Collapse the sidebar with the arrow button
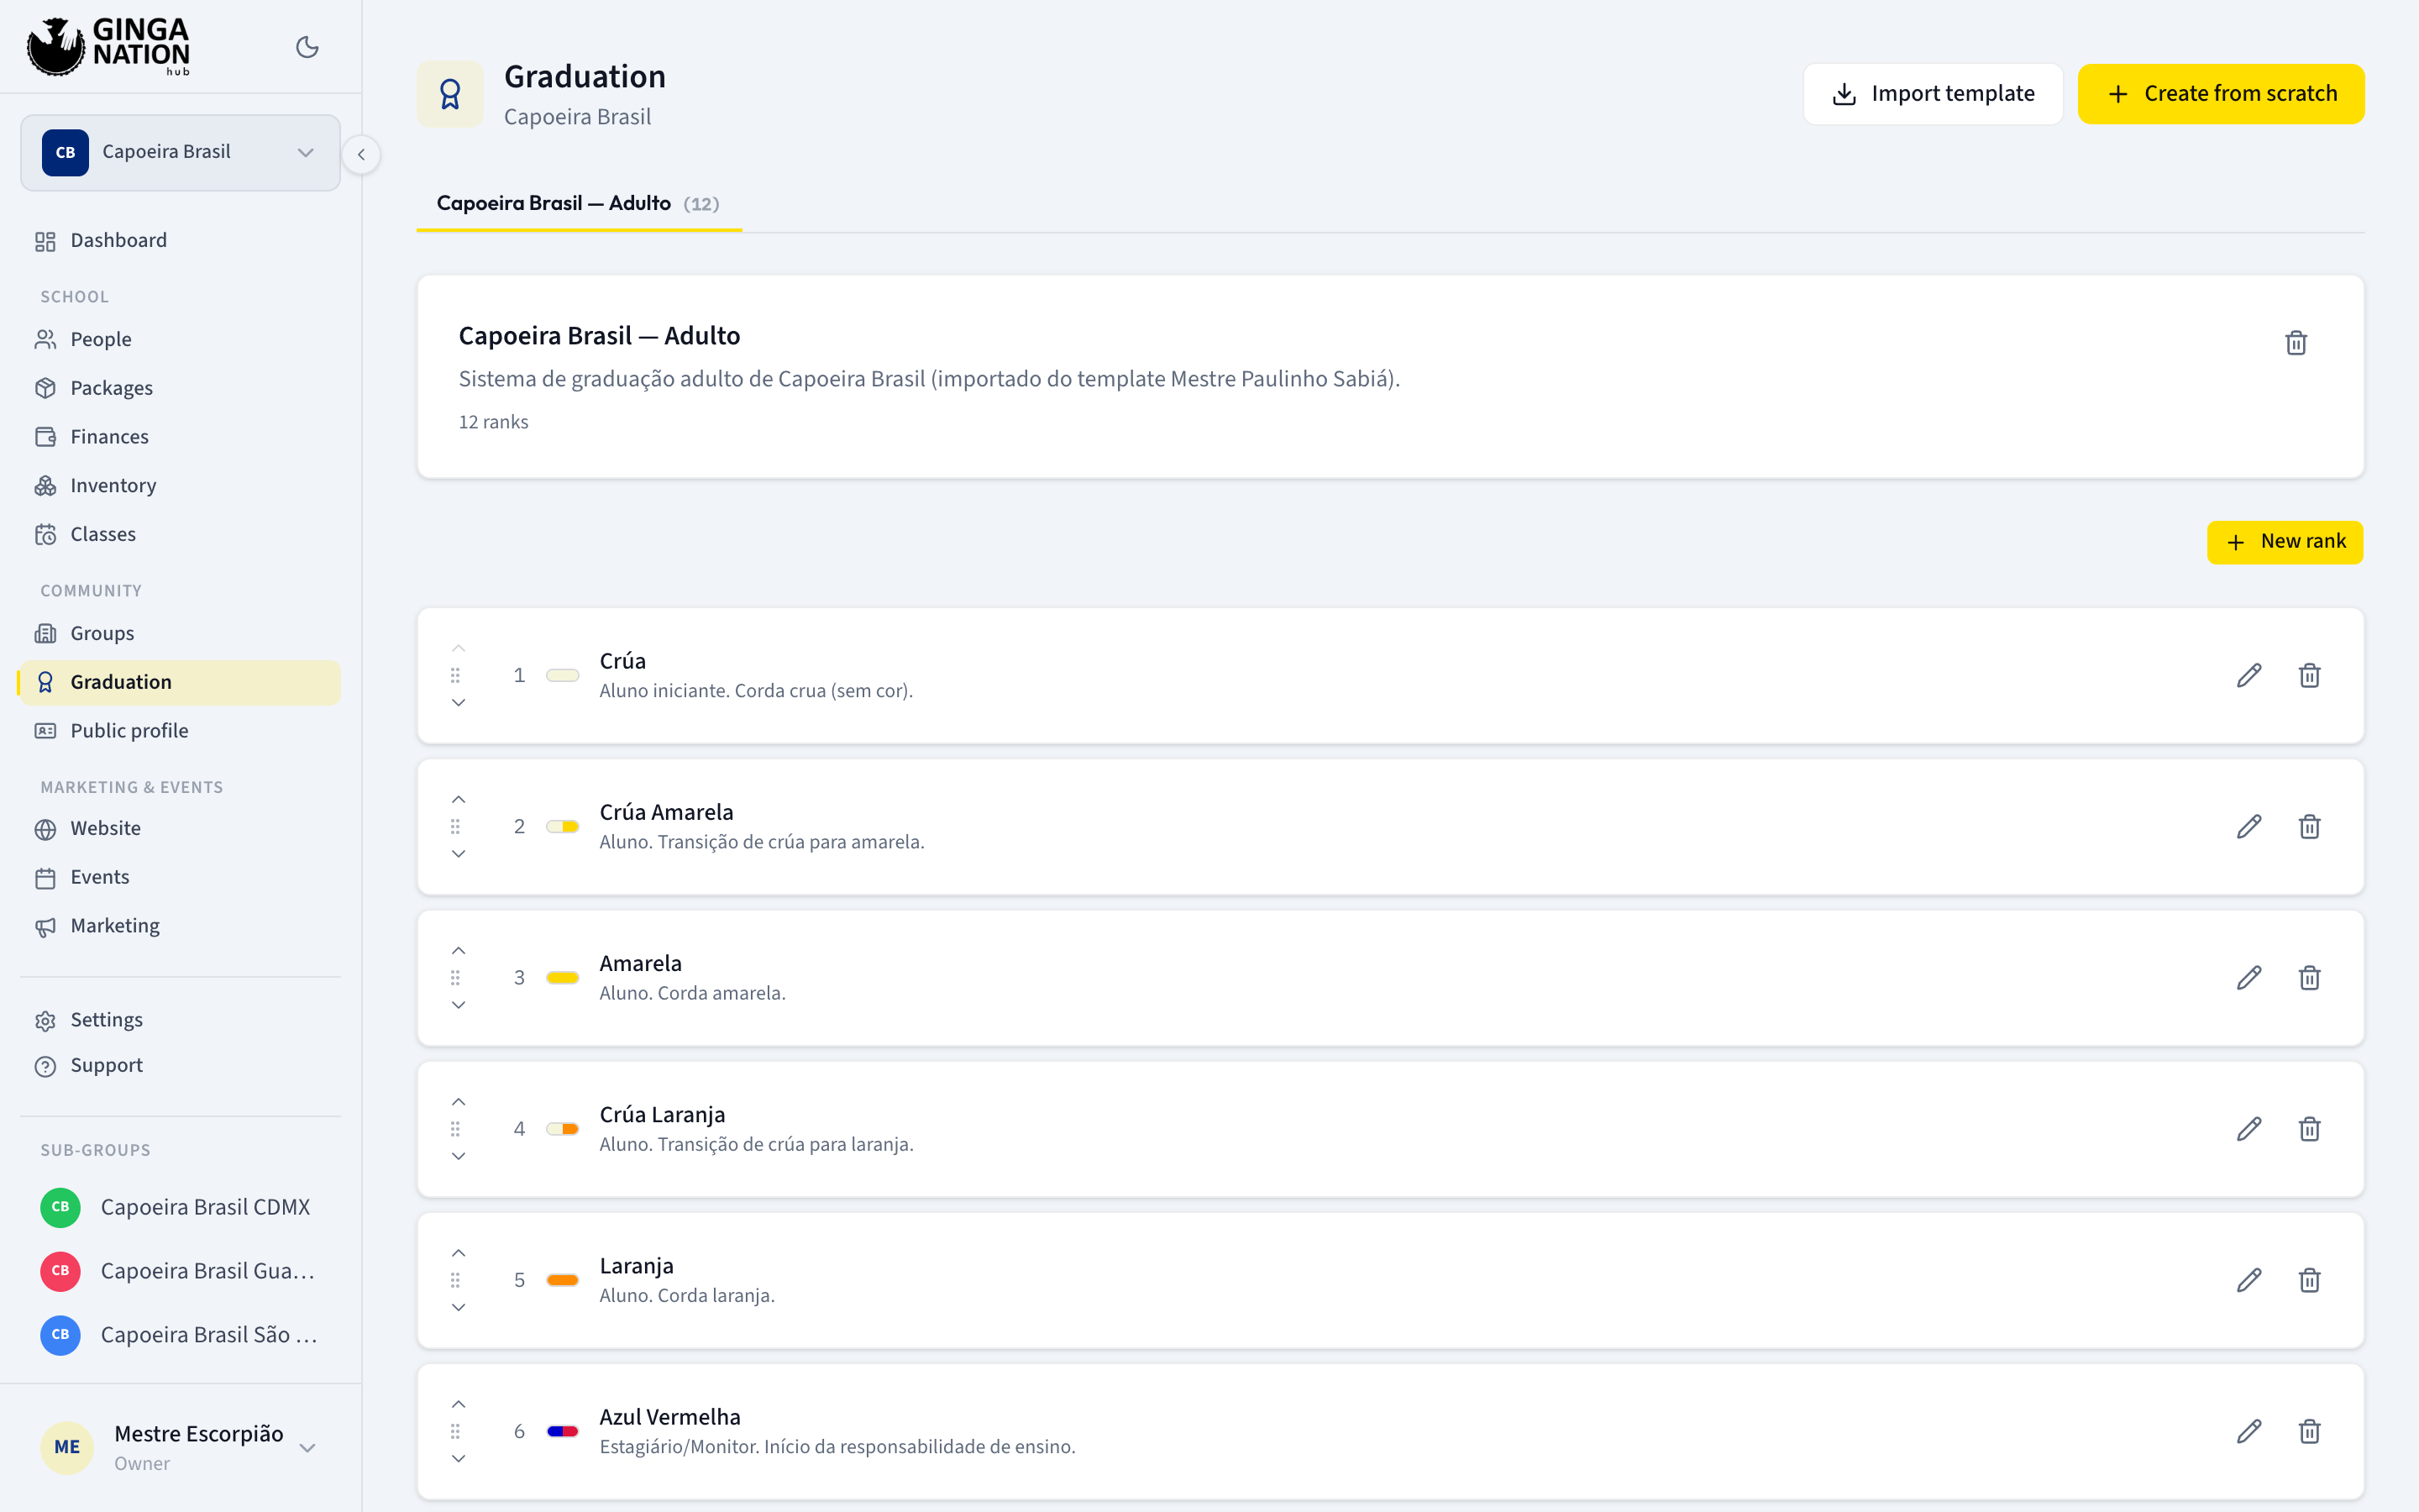Screen dimensions: 2419x1512 point(362,155)
